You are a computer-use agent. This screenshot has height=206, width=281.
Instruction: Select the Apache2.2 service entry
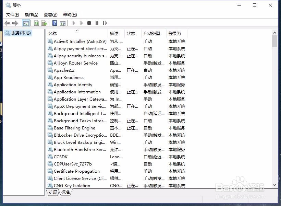[64, 70]
